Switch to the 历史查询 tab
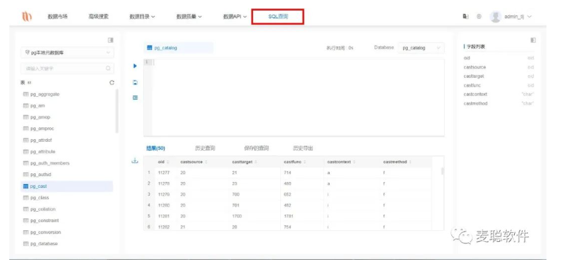Image resolution: width=563 pixels, height=269 pixels. point(205,148)
